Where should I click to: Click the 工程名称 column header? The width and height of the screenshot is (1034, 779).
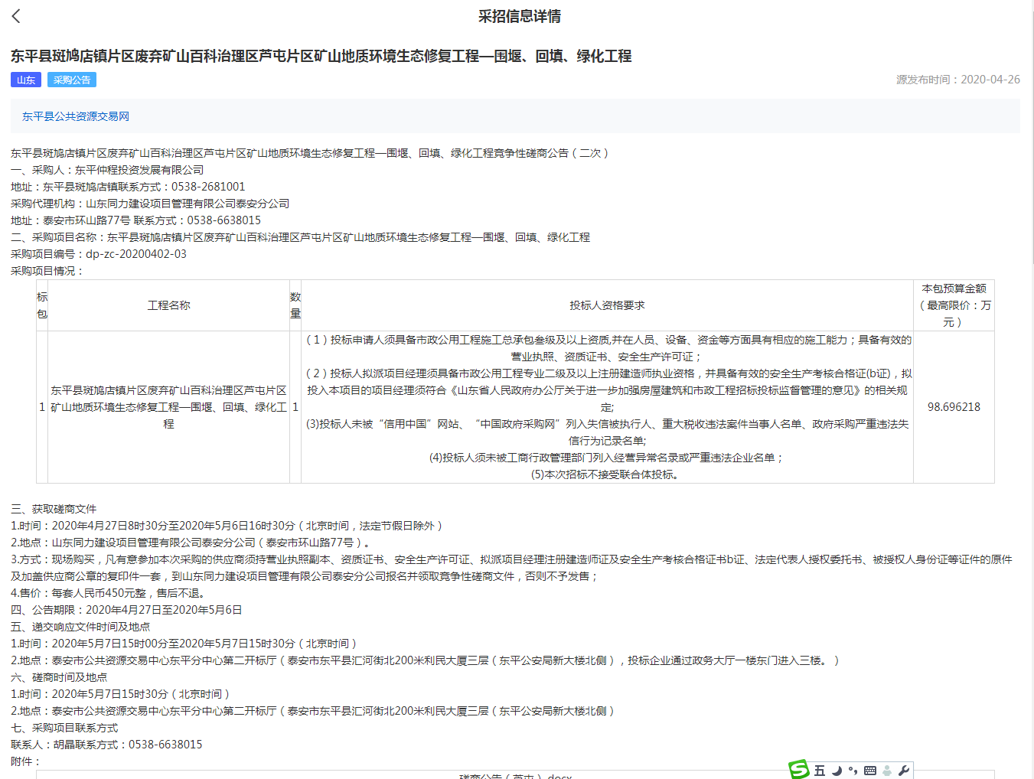(169, 305)
